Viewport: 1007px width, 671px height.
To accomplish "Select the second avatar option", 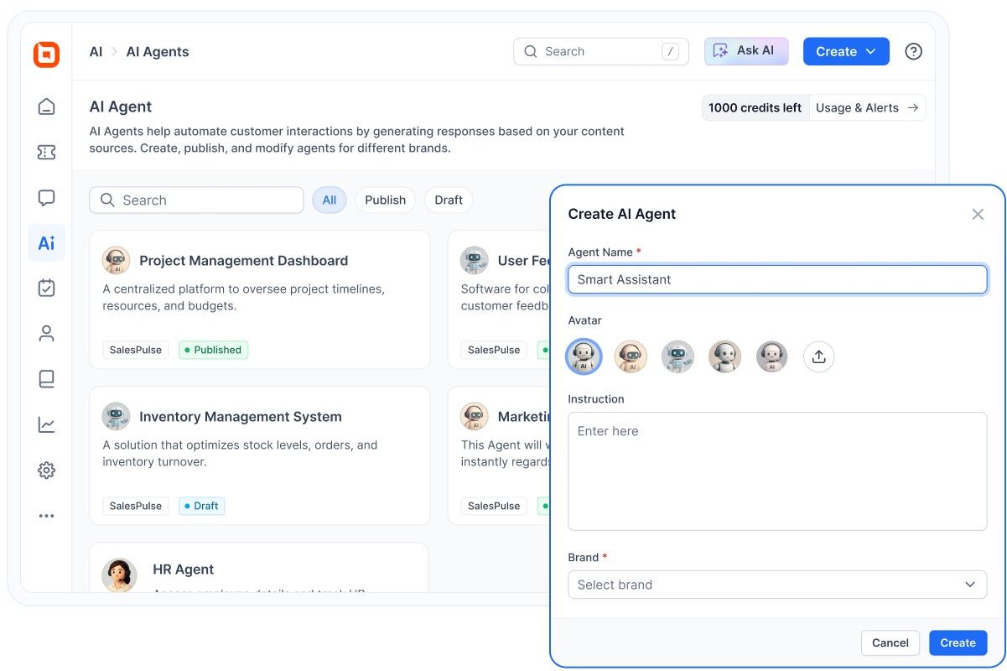I will [631, 356].
